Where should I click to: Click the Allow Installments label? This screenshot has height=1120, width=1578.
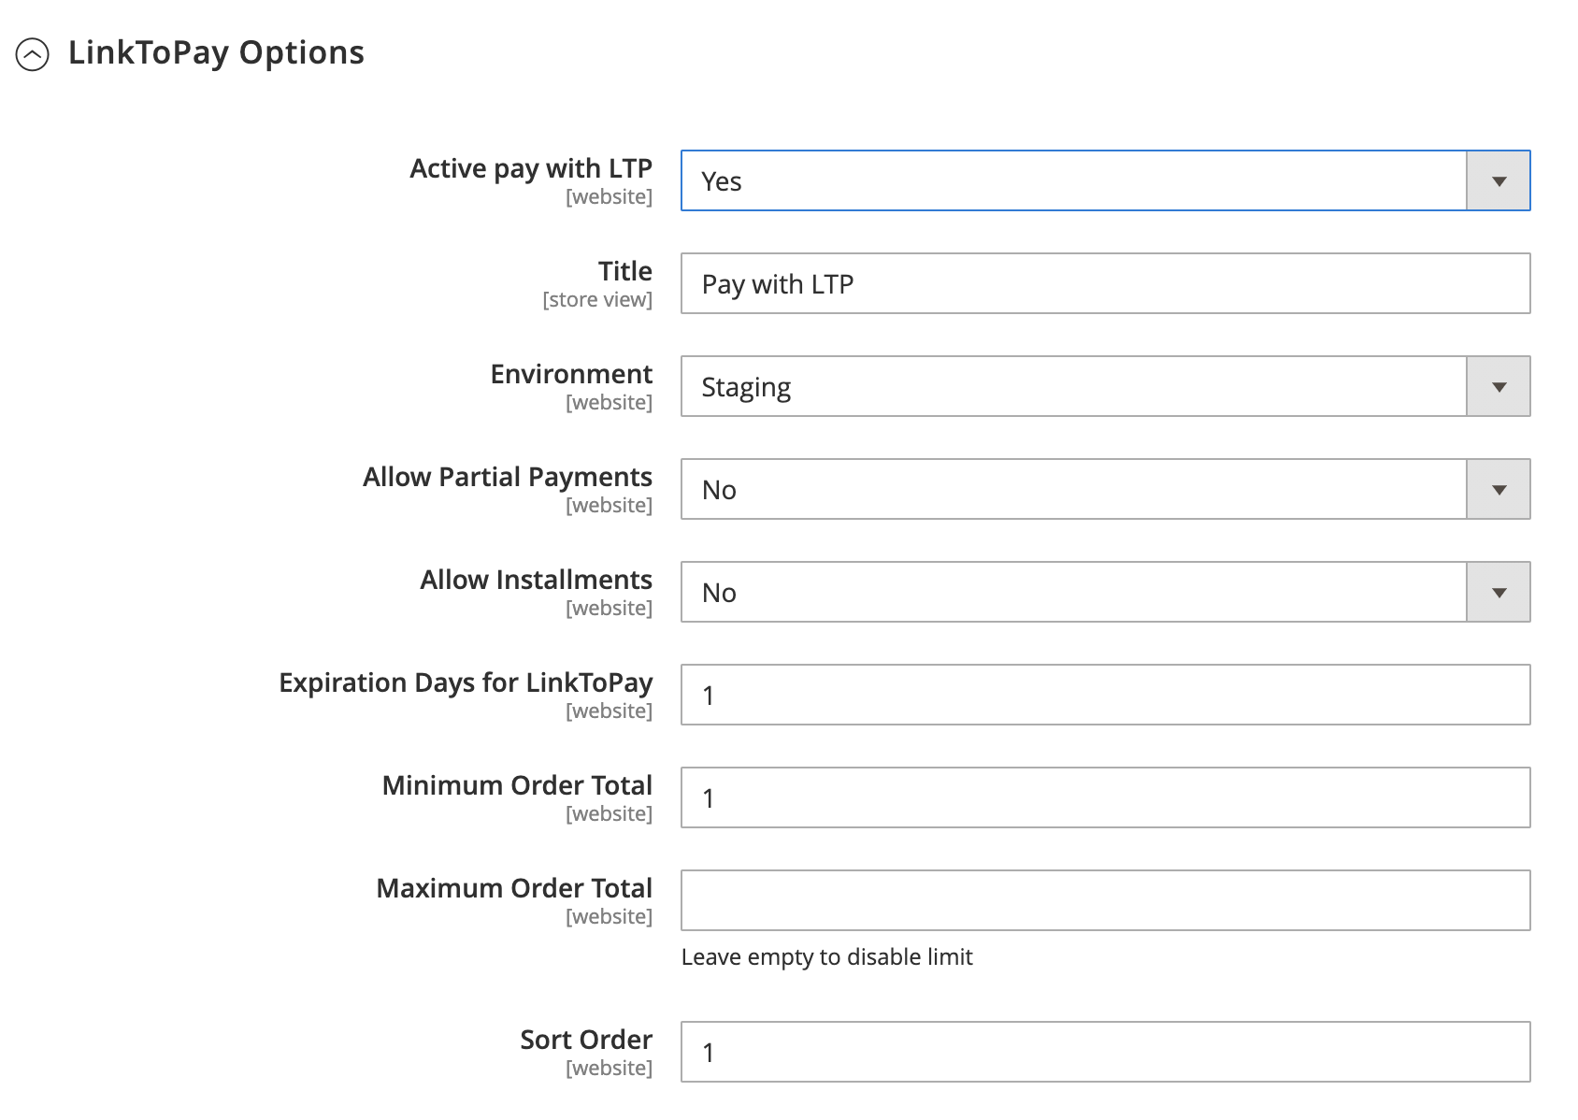(x=536, y=580)
